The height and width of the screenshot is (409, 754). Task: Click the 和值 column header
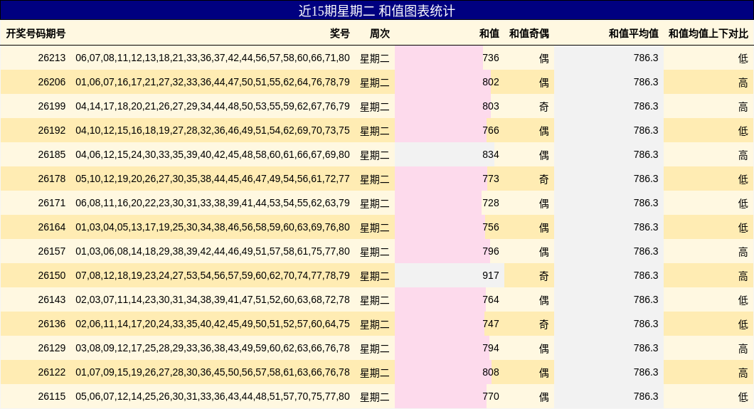tap(489, 33)
